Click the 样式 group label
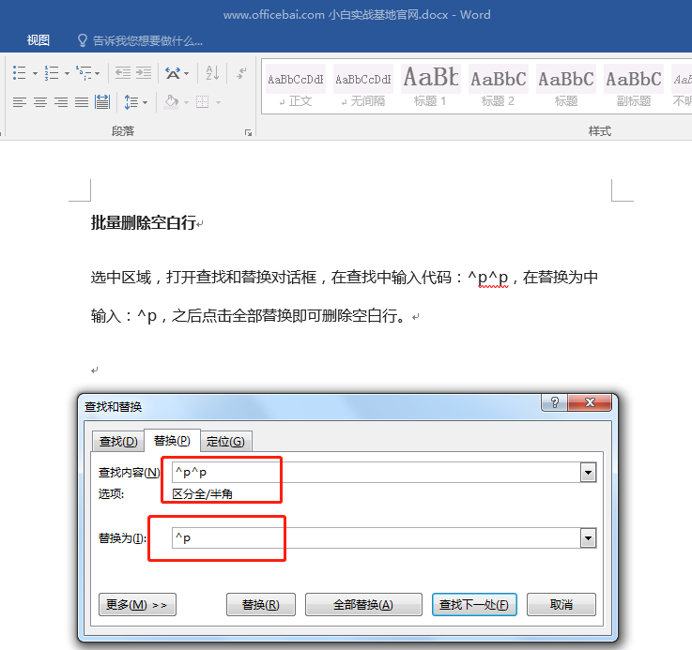The height and width of the screenshot is (650, 692). point(599,131)
